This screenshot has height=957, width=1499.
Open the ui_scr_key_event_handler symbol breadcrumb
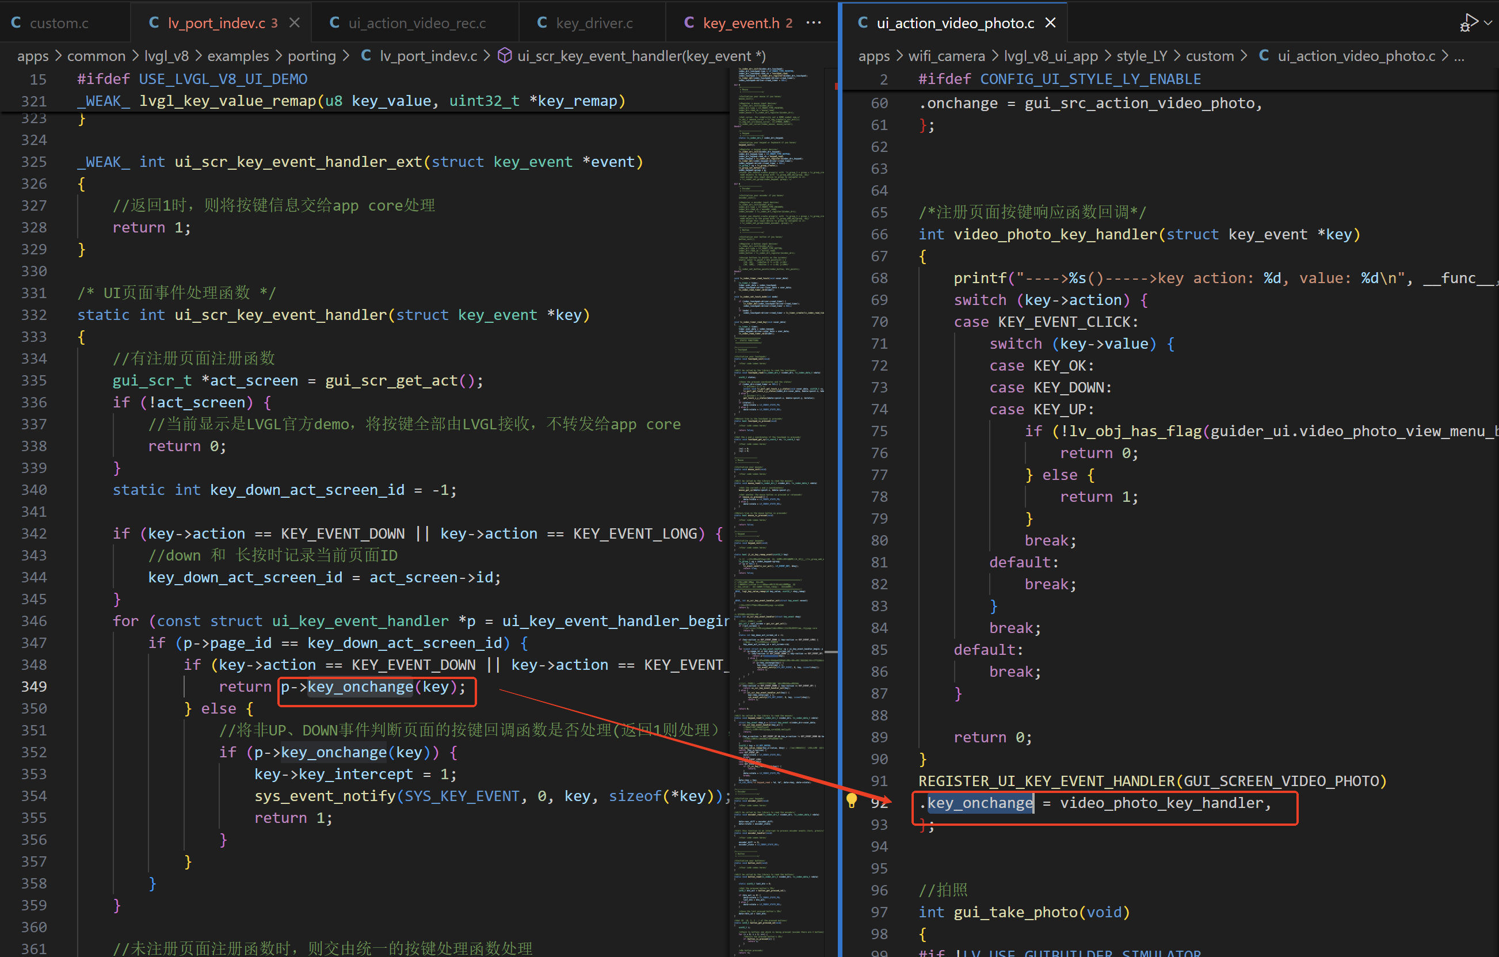tap(641, 56)
